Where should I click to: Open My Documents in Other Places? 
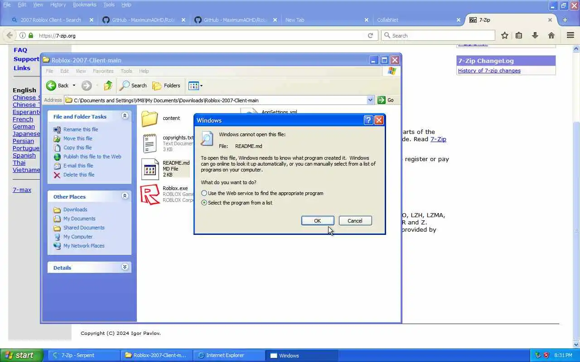tap(79, 219)
